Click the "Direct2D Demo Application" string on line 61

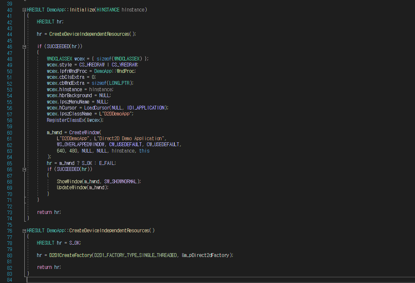129,139
